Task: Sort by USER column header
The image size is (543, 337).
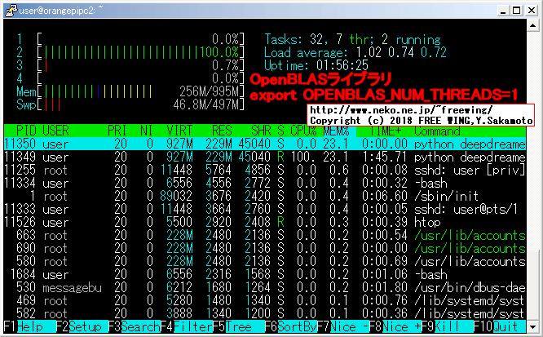Action: pyautogui.click(x=55, y=131)
